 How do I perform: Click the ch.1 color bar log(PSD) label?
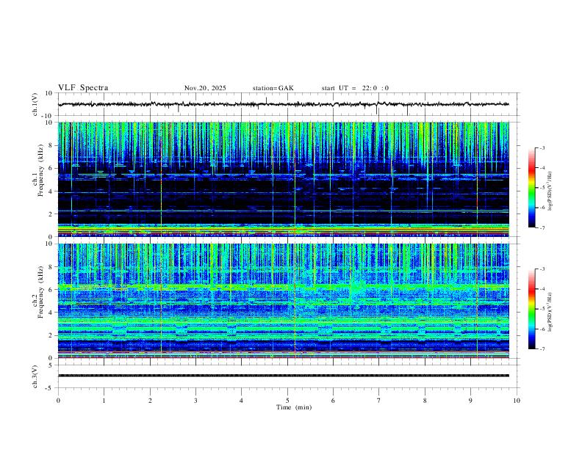[550, 191]
